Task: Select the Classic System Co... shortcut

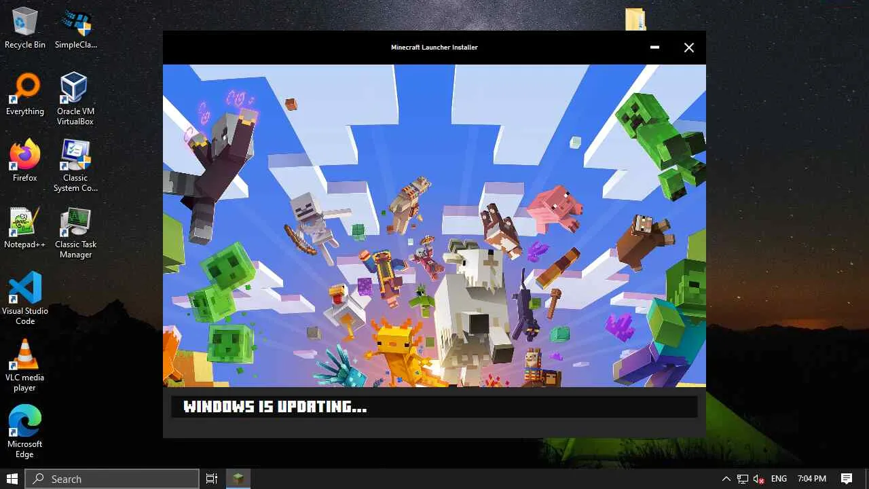Action: 75,166
